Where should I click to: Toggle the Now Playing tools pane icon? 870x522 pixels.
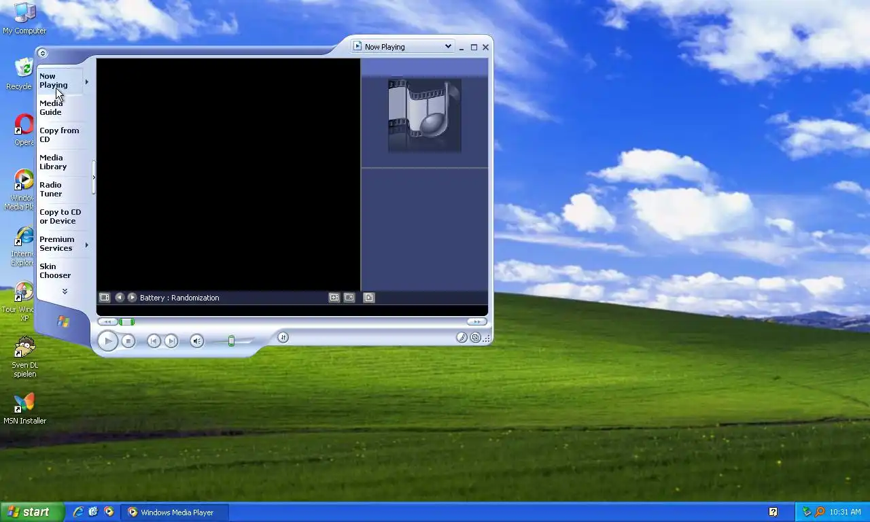pyautogui.click(x=105, y=298)
